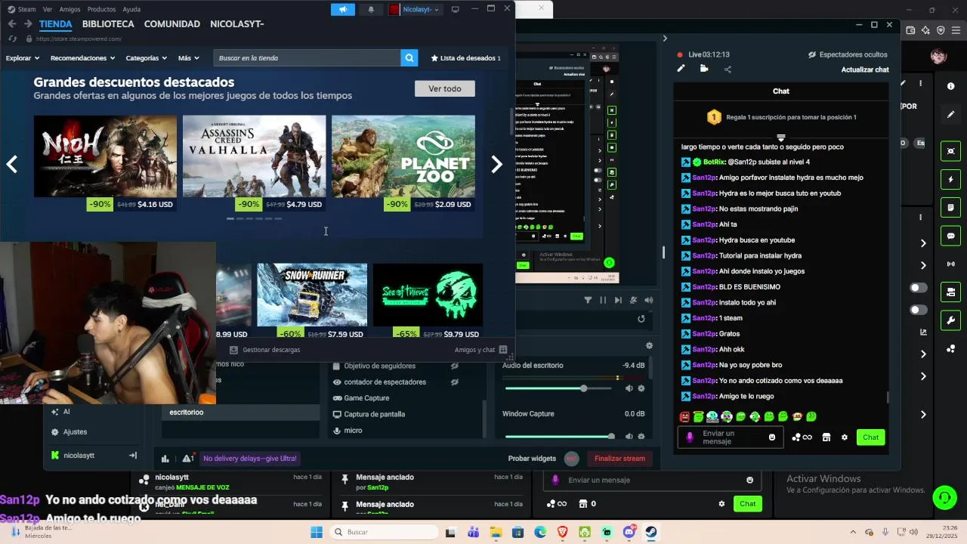Open Amigos y chat in Steam
The width and height of the screenshot is (967, 544).
[x=480, y=350]
